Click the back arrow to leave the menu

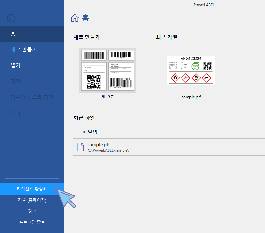pos(11,18)
